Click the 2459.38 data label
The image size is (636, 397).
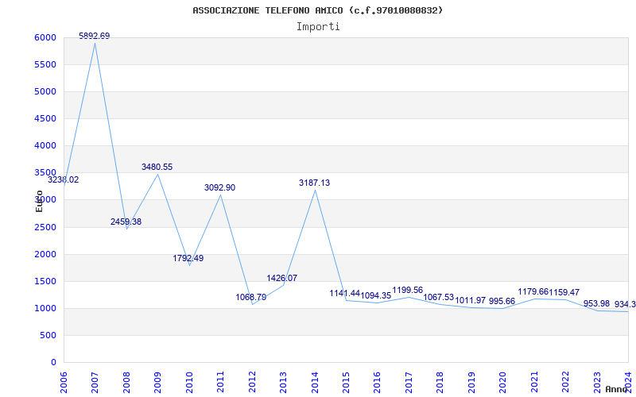pyautogui.click(x=126, y=222)
